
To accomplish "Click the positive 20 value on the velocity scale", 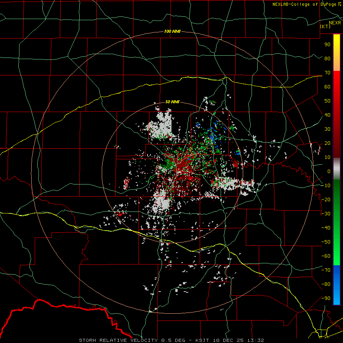I will pos(327,143).
